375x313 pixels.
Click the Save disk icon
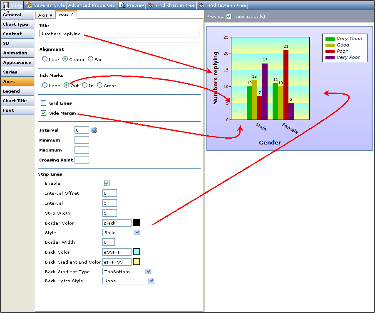[x=6, y=5]
